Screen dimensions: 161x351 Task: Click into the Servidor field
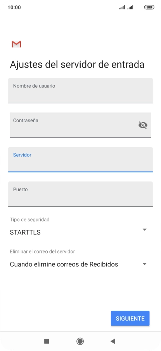pos(80,160)
